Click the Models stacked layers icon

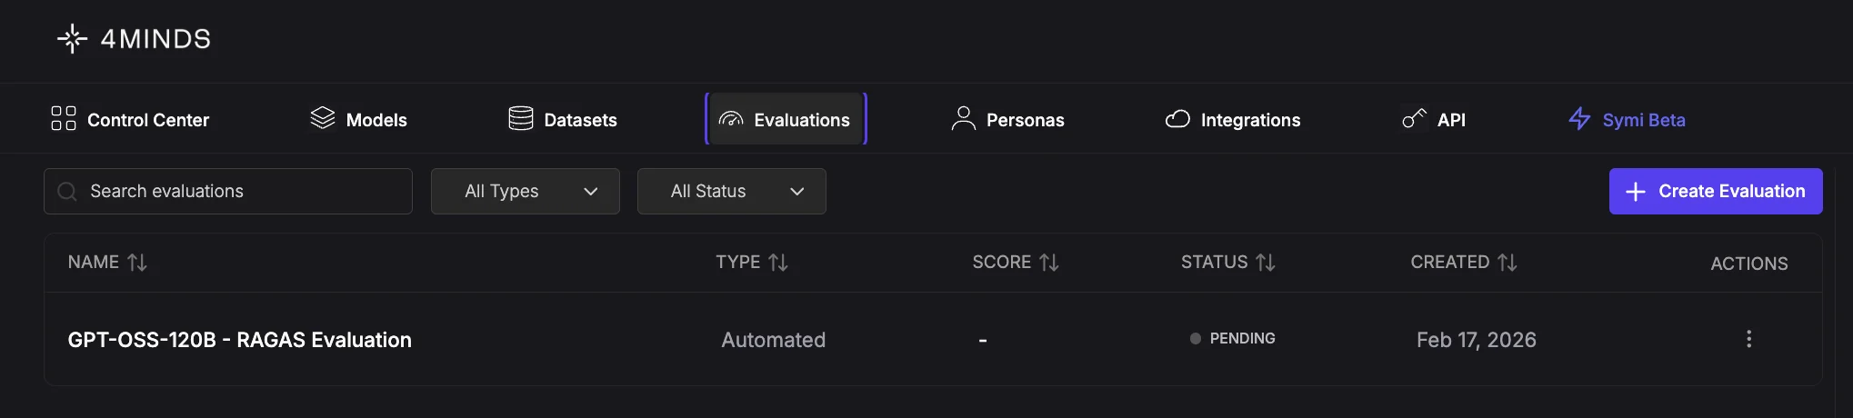pyautogui.click(x=323, y=118)
